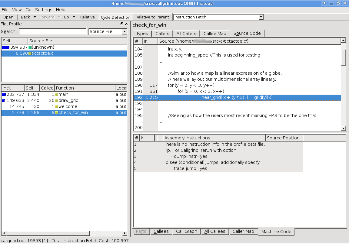This screenshot has width=349, height=244.
Task: Select the Machine Code tab
Action: coord(276,232)
